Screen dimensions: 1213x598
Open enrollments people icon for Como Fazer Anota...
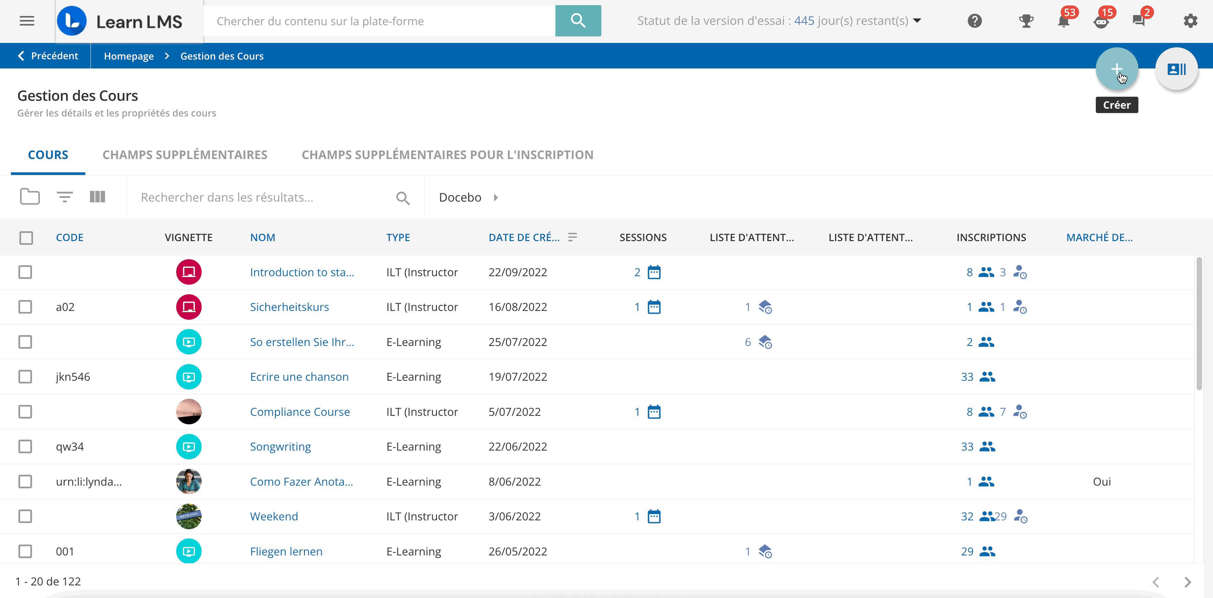click(x=986, y=481)
